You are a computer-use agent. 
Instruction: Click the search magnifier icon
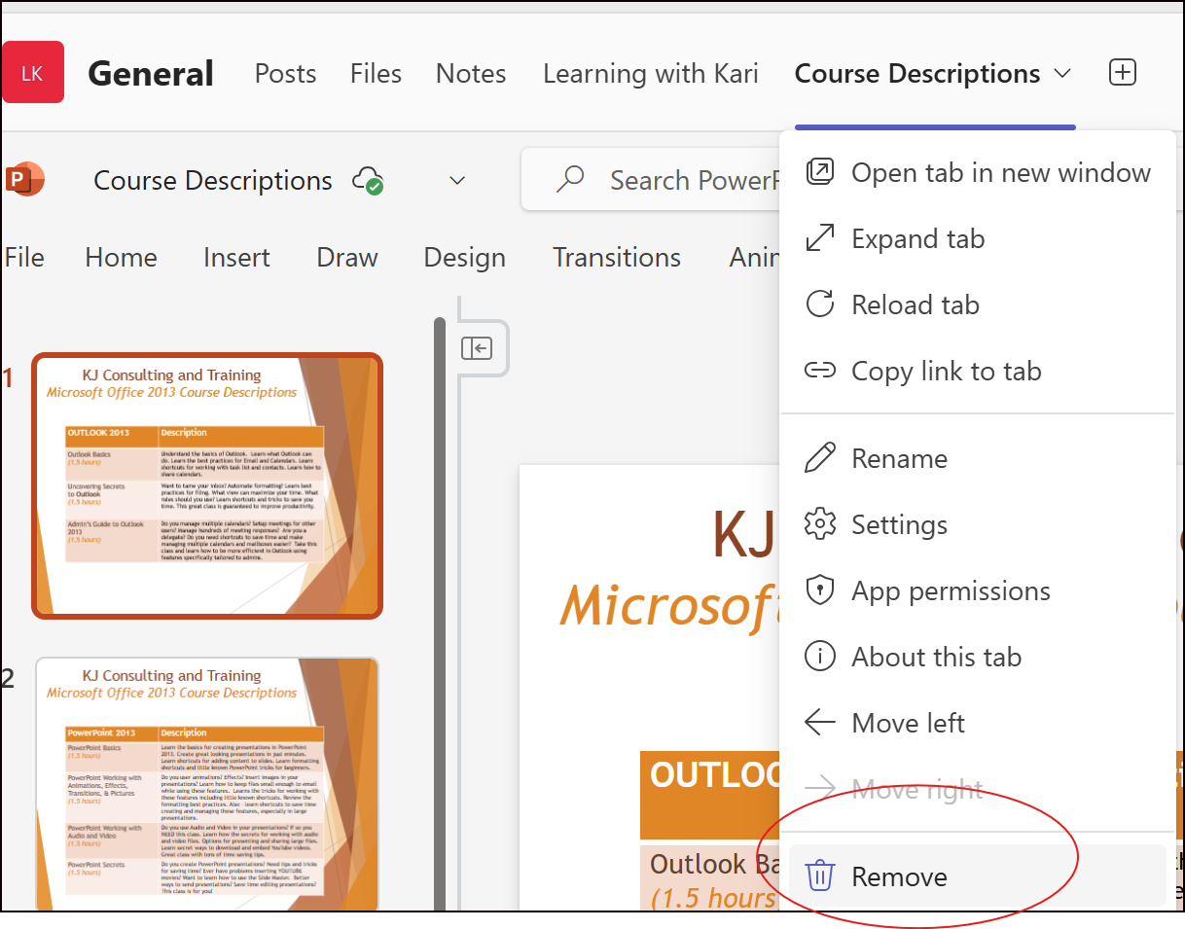[569, 179]
